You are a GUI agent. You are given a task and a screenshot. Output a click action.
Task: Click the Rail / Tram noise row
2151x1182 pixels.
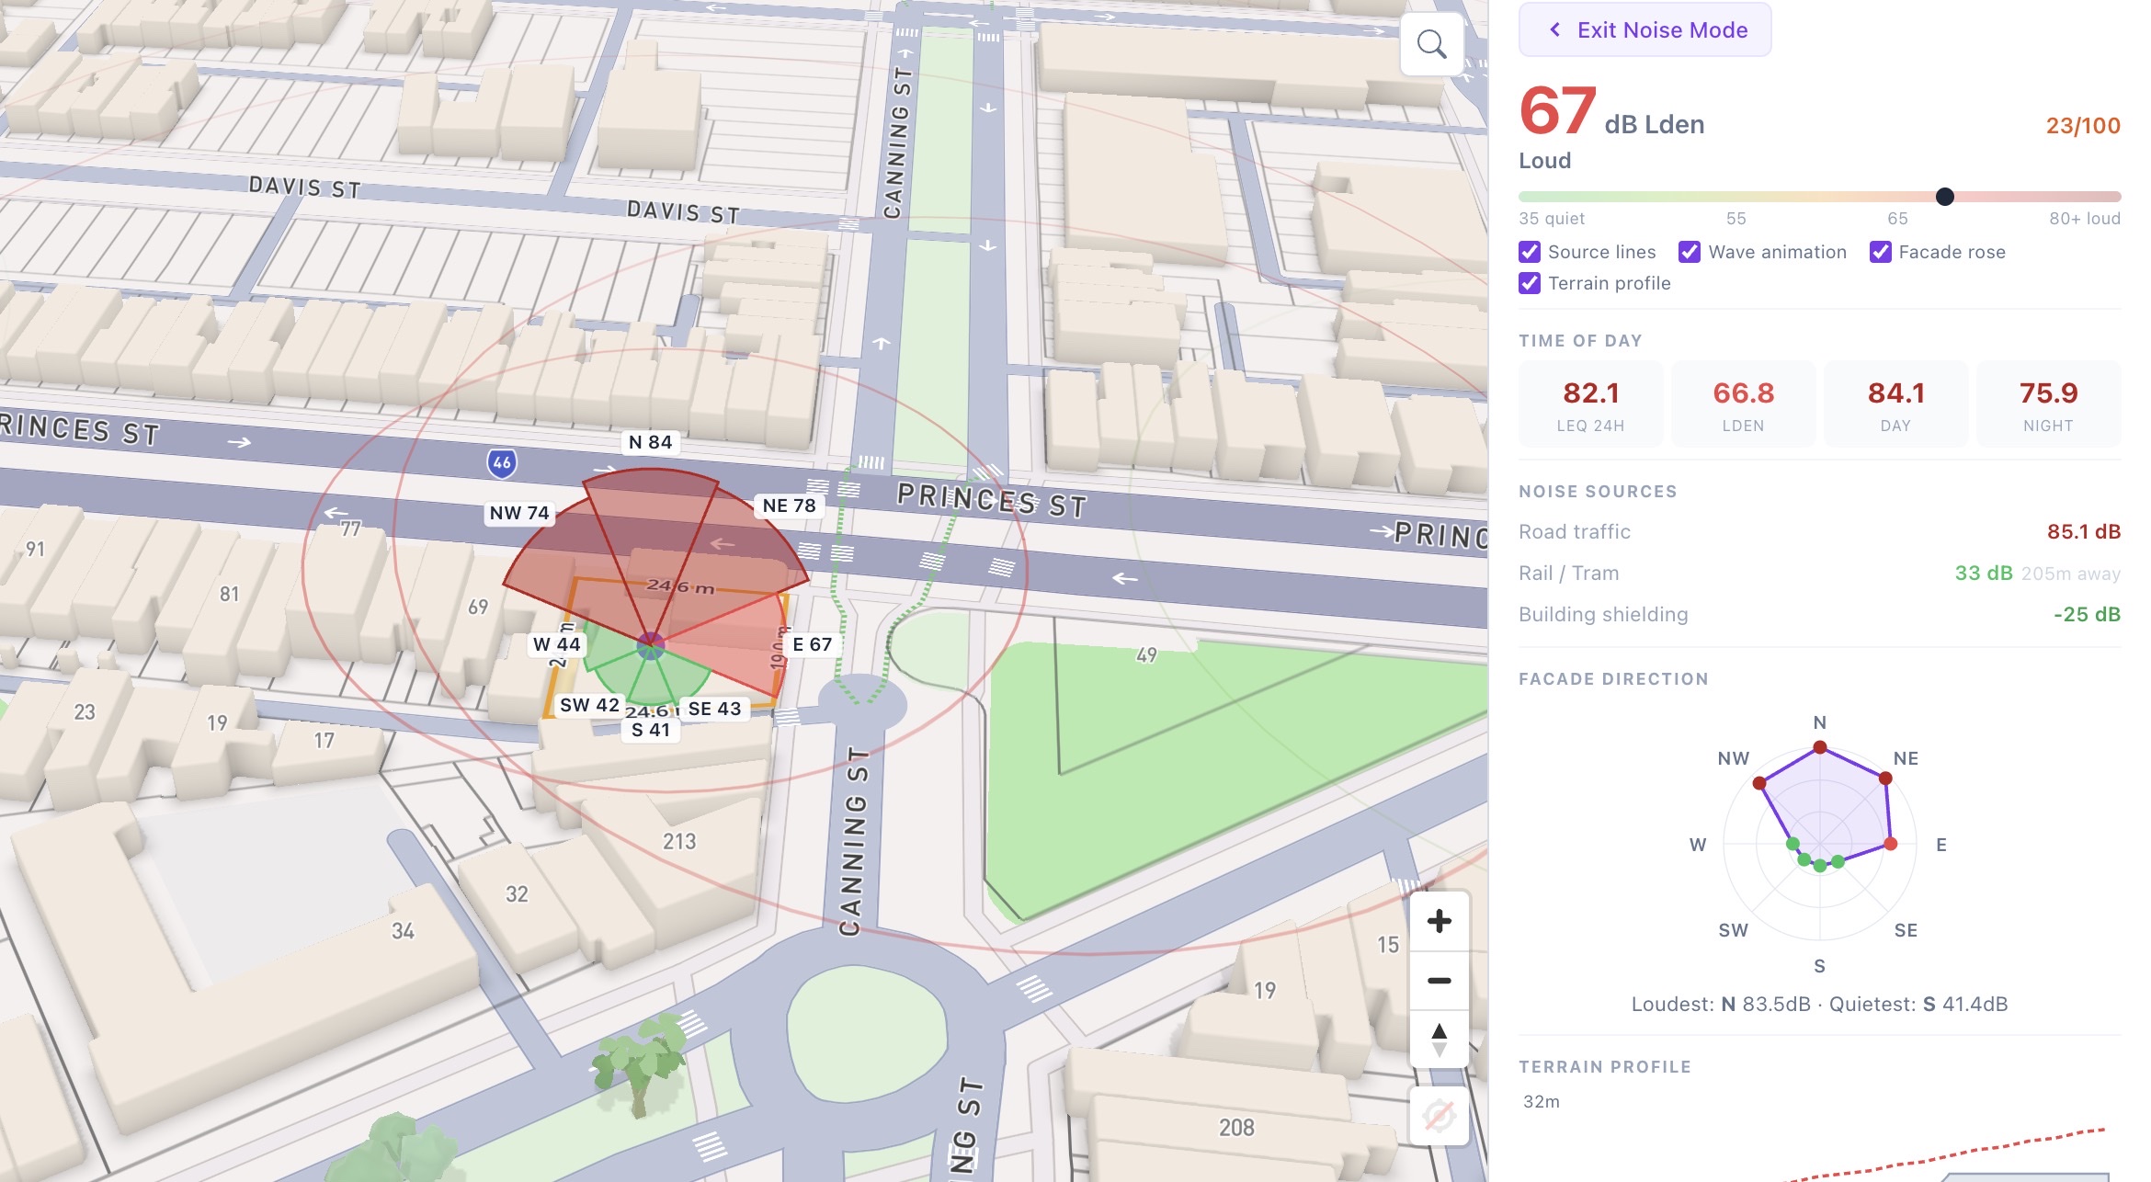[1820, 574]
